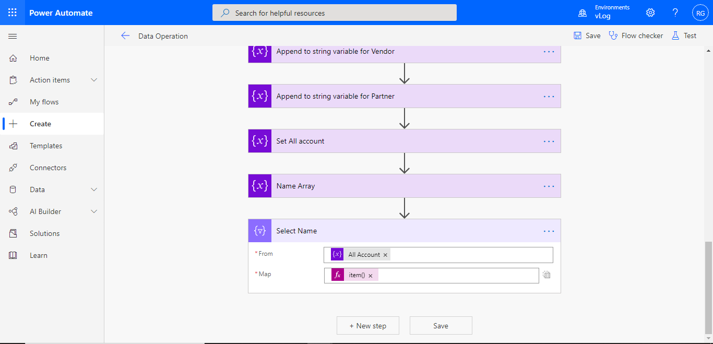
Task: Collapse the Select Name card header
Action: point(405,231)
